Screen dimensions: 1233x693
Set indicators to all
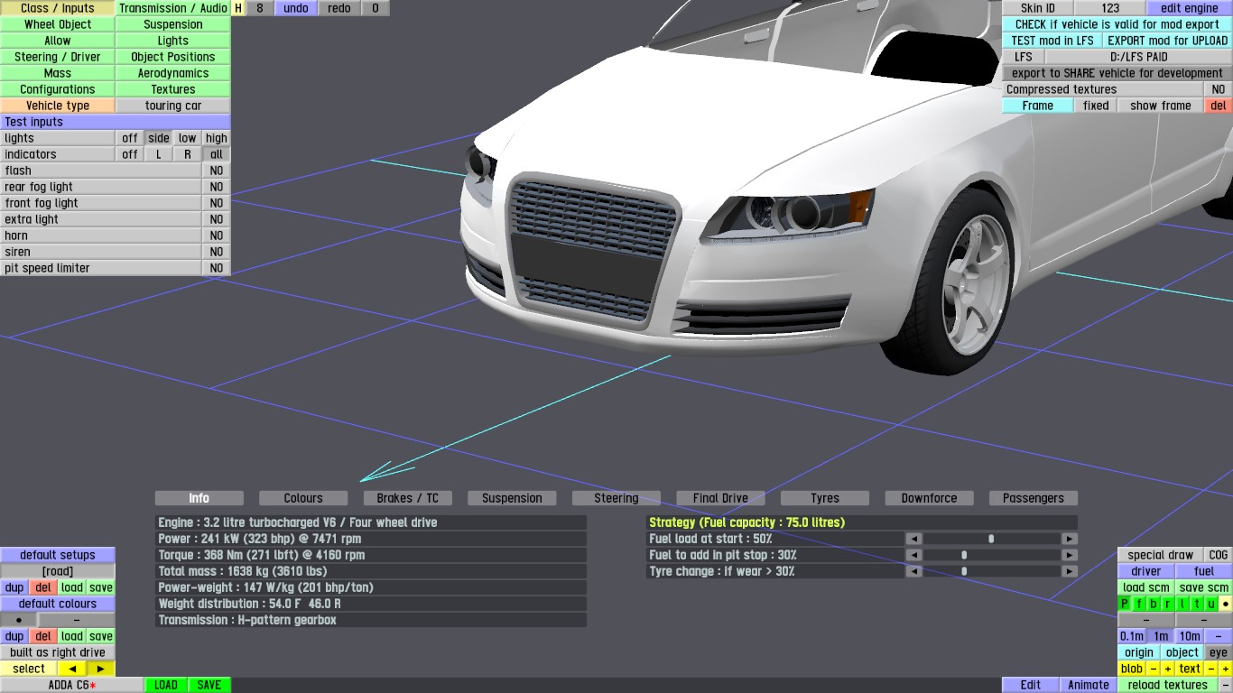[217, 154]
